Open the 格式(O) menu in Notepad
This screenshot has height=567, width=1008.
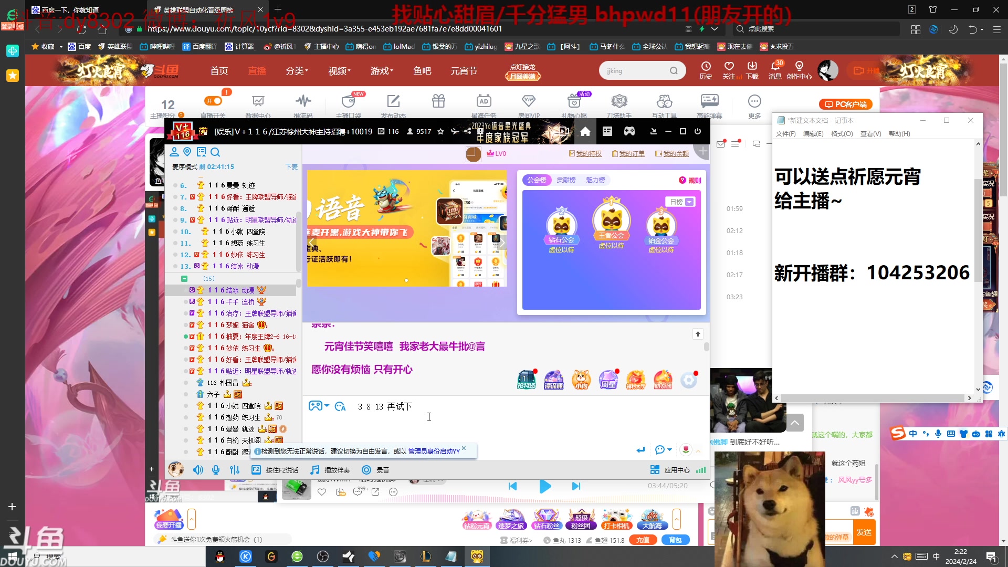[842, 134]
